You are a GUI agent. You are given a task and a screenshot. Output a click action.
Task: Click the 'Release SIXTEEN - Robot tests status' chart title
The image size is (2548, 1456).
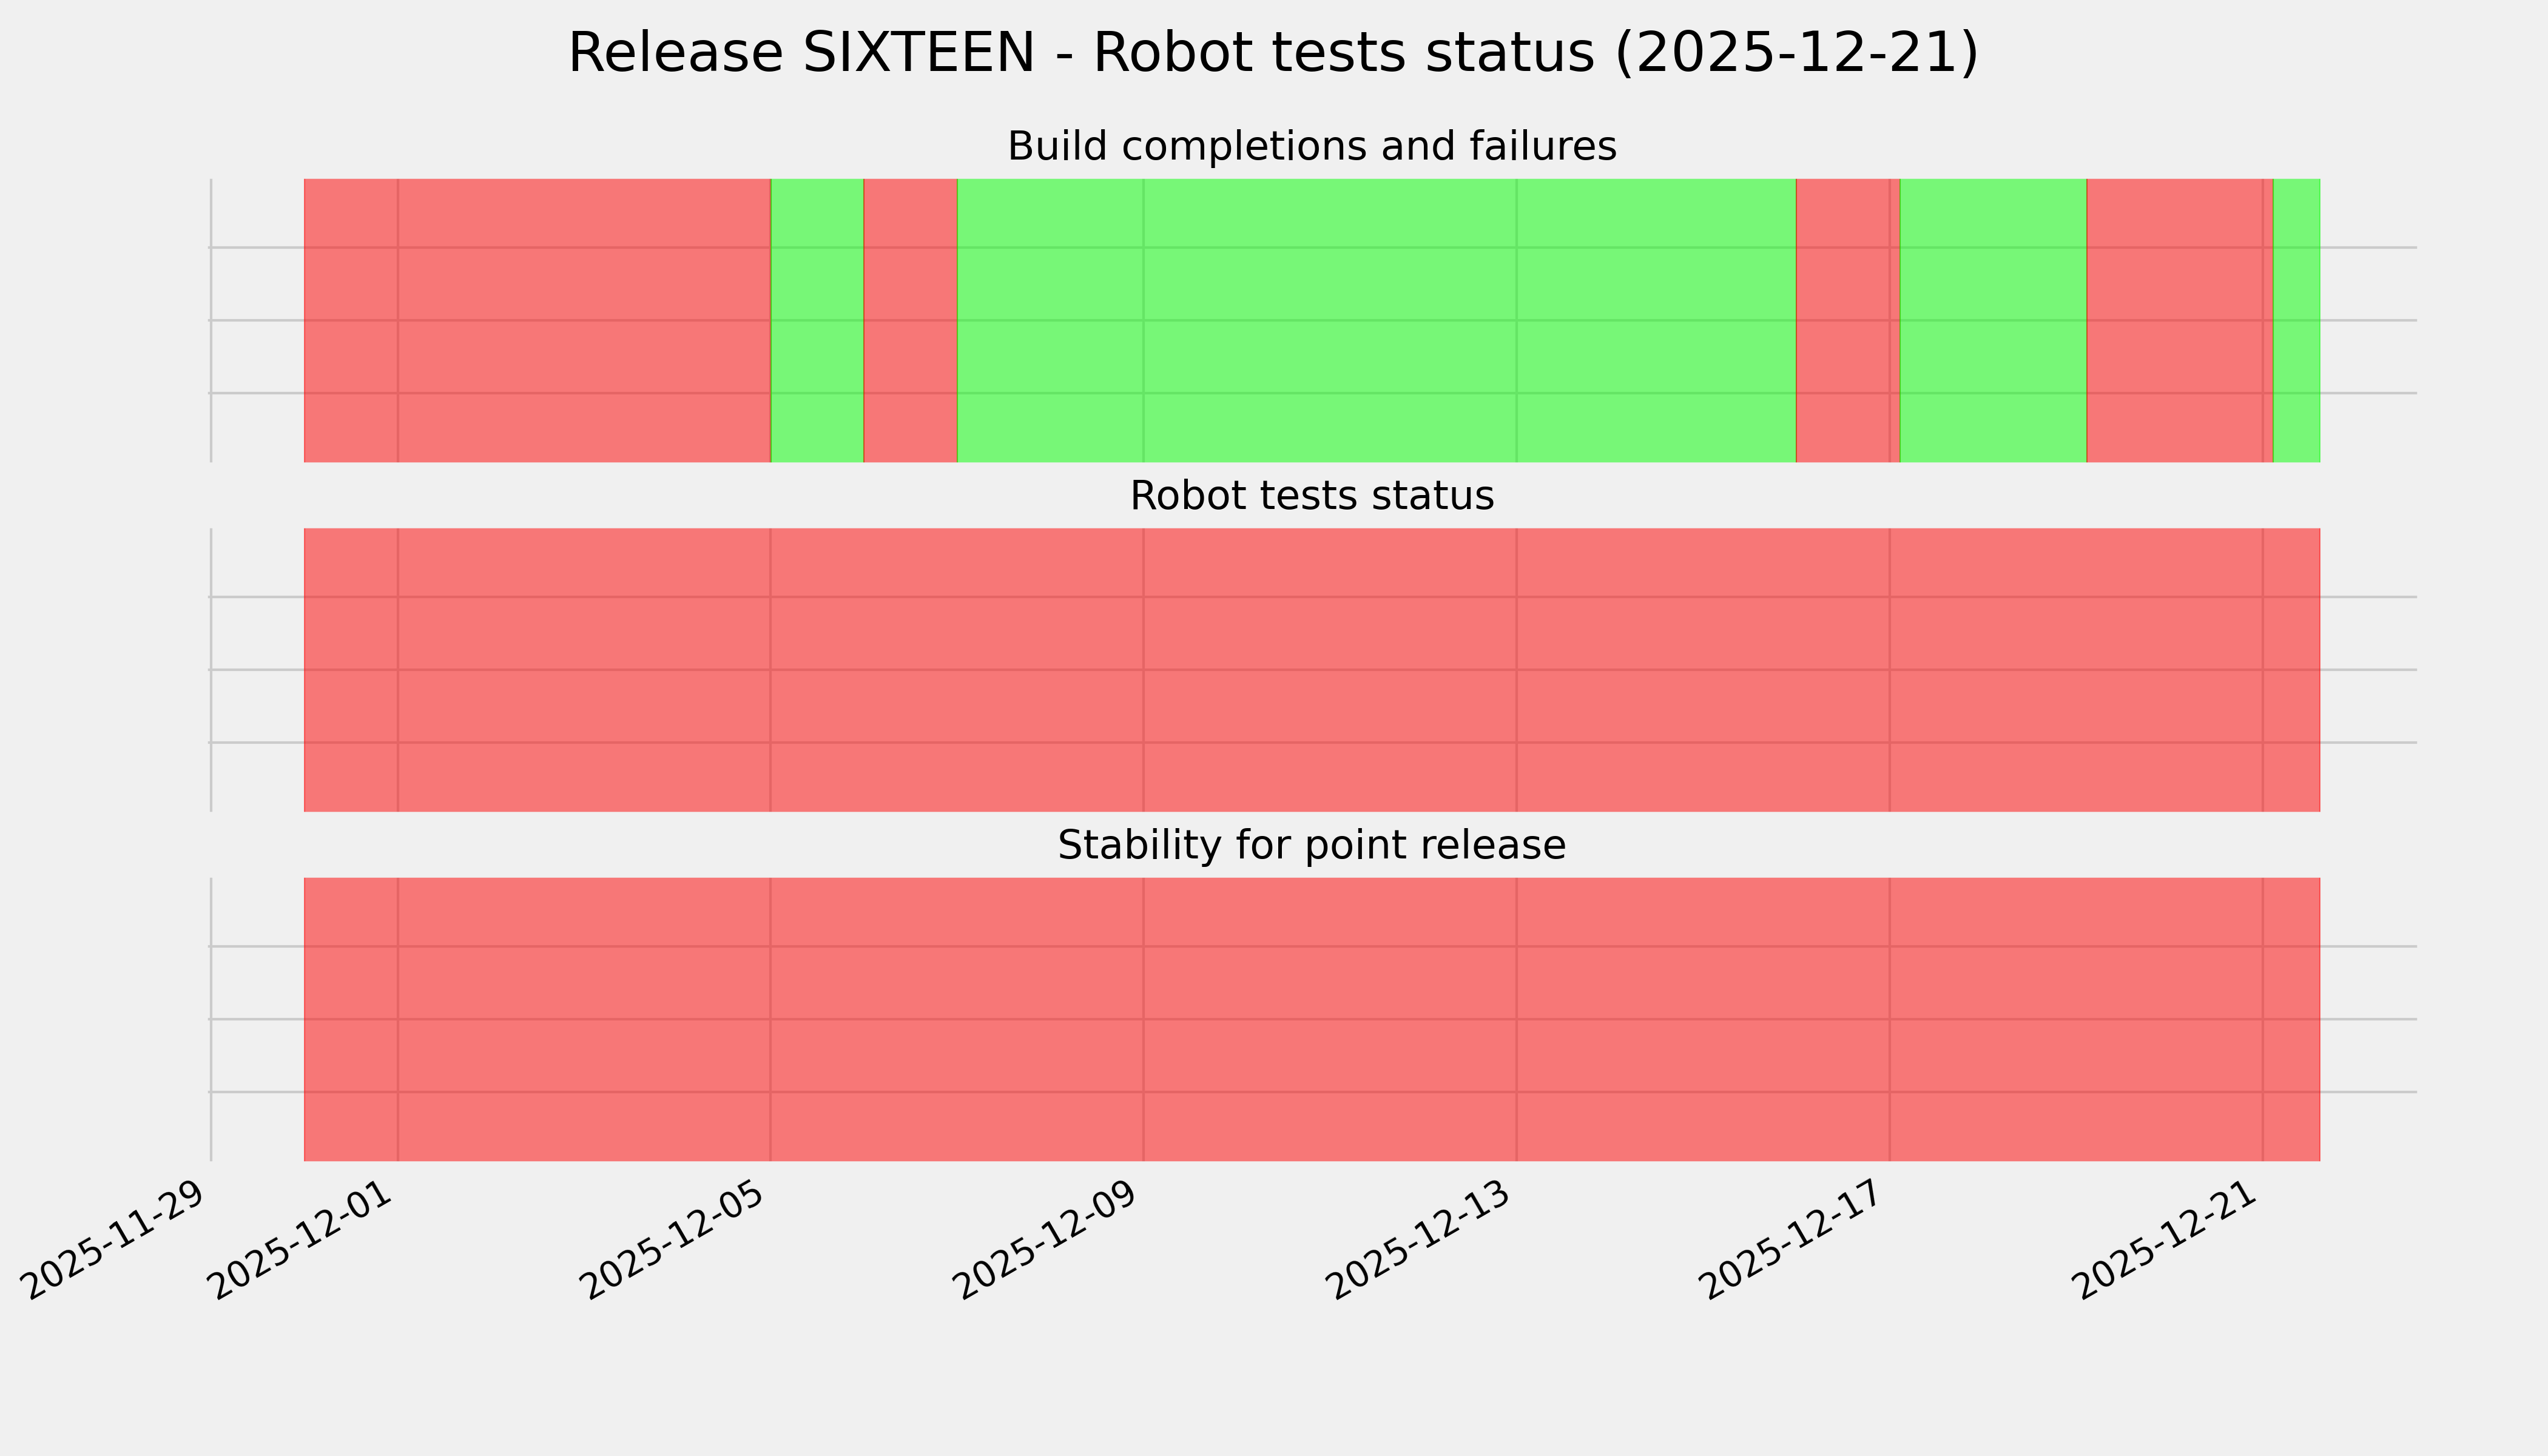[x=1273, y=54]
